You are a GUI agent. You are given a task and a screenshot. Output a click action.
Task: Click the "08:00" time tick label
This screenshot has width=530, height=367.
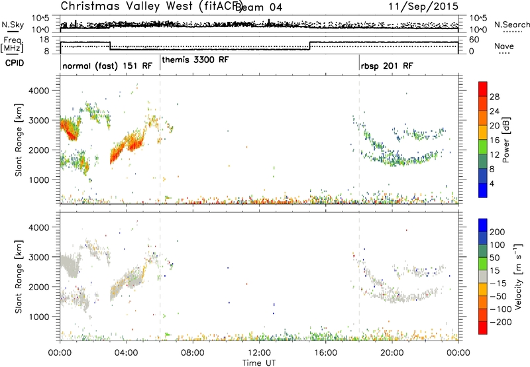[193, 353]
